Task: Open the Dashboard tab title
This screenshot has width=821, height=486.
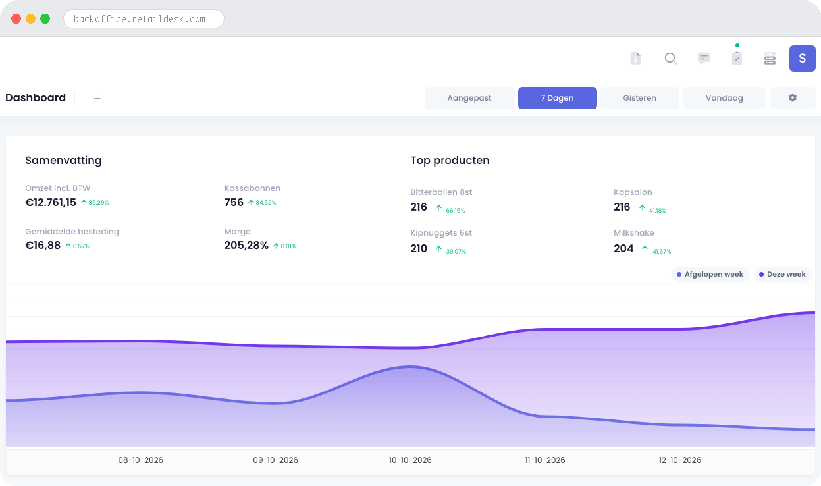Action: tap(36, 98)
